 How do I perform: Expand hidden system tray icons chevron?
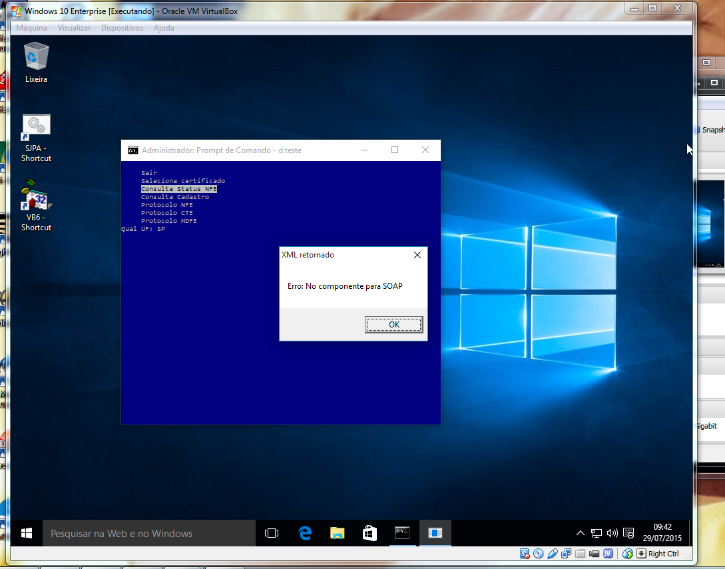click(x=580, y=533)
